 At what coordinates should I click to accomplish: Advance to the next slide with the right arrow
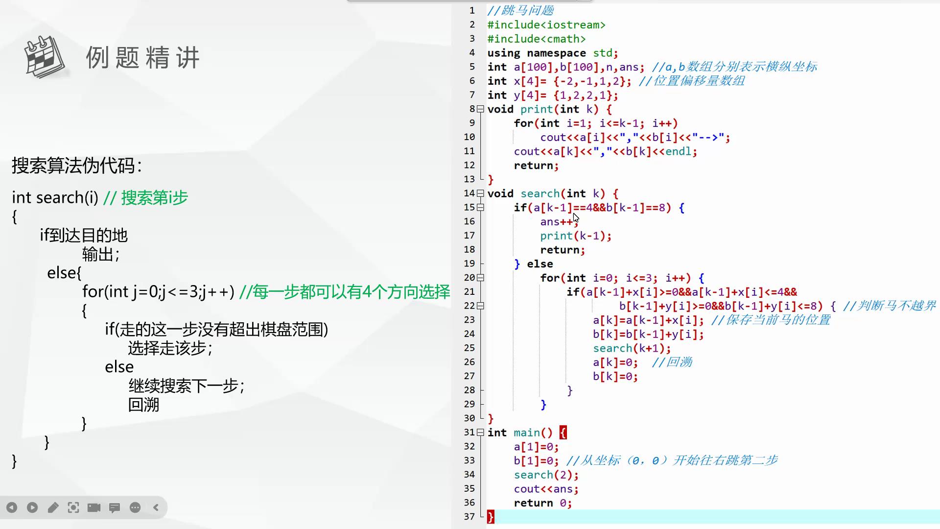click(x=32, y=507)
